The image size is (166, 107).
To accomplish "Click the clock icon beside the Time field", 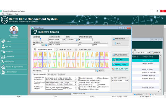I will 77,40.
